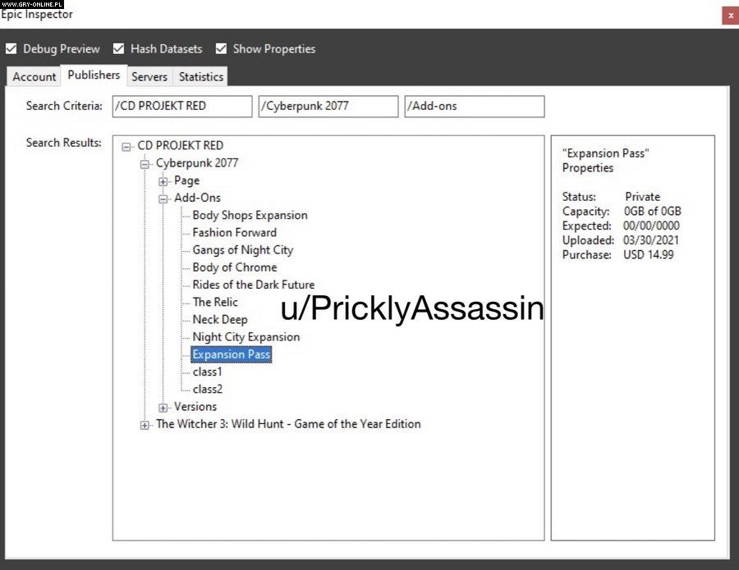The width and height of the screenshot is (739, 570).
Task: Switch to the Account tab
Action: point(34,76)
